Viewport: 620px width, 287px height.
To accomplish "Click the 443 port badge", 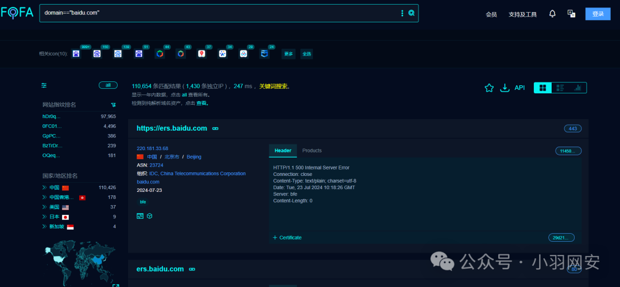I will (573, 129).
